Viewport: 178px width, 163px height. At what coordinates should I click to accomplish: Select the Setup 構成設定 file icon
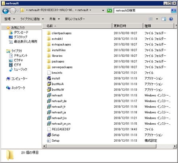[x=49, y=141]
